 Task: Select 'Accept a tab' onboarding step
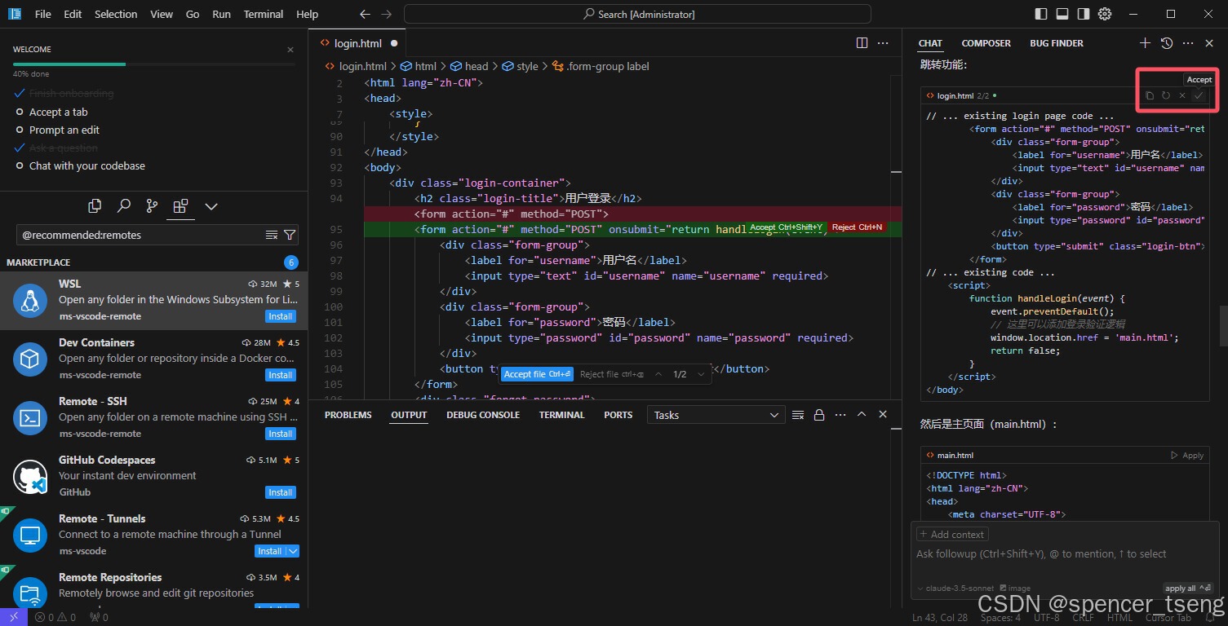(58, 112)
